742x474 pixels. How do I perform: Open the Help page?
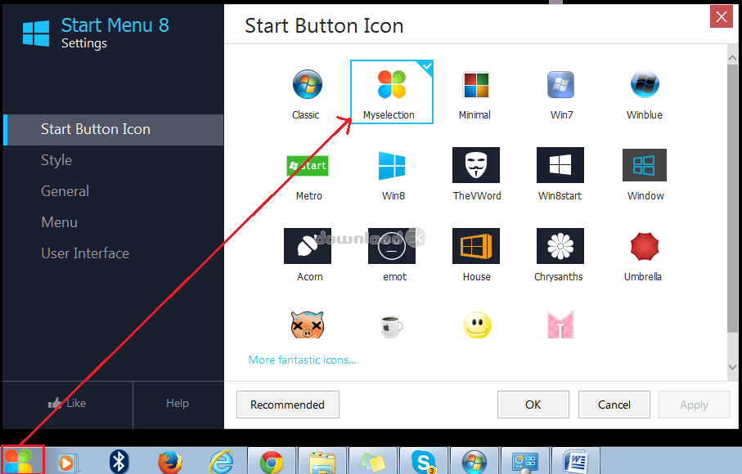[178, 403]
